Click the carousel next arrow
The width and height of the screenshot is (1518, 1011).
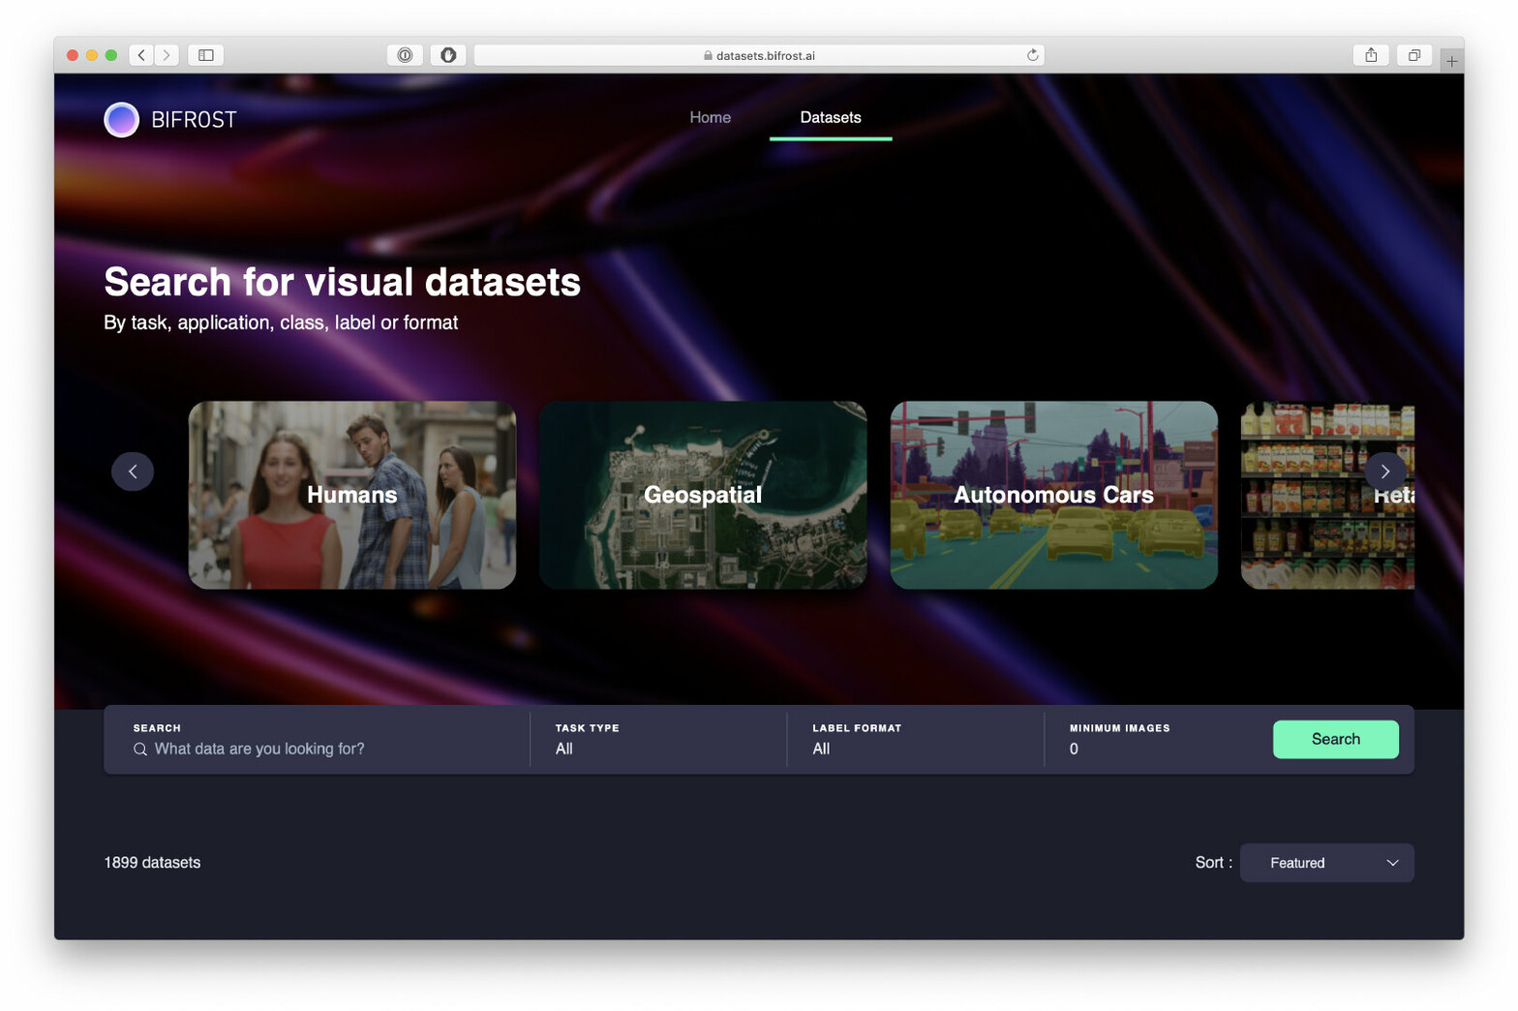click(1384, 472)
